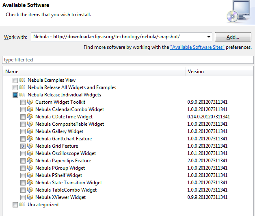Click version 0.9.0.201207311341 of Custom Widget Toolkit

pos(207,102)
